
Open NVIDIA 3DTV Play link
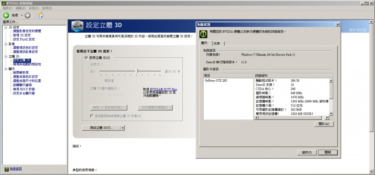pos(164,89)
